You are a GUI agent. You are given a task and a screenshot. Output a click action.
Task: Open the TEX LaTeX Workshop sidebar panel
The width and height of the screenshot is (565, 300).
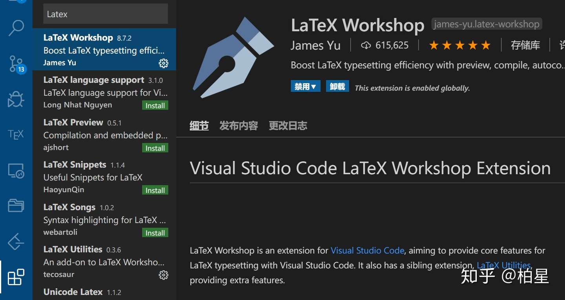tap(16, 134)
